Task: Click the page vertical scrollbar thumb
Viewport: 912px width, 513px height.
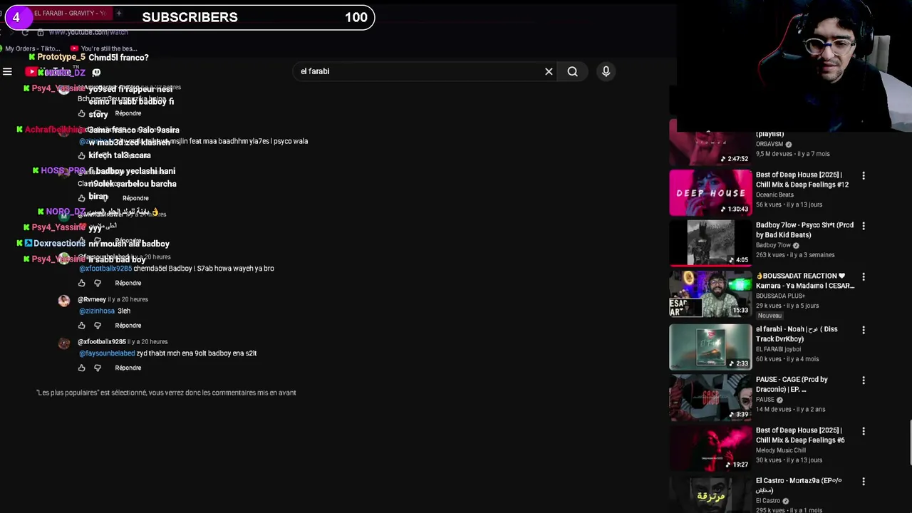Action: click(909, 442)
